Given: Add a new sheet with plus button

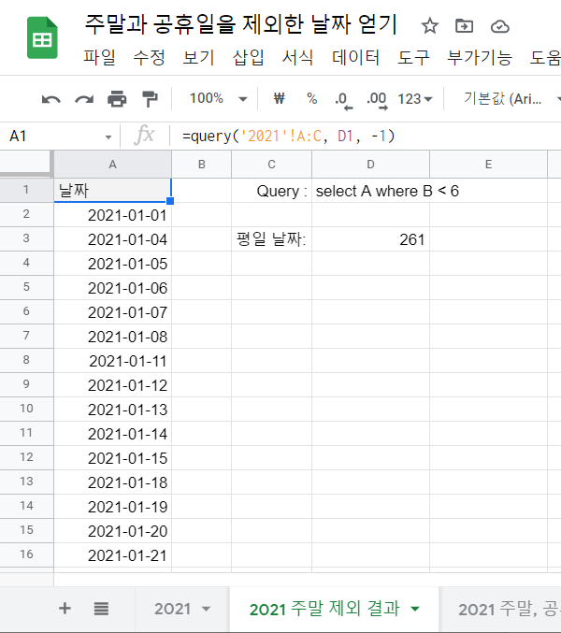Looking at the screenshot, I should 65,609.
